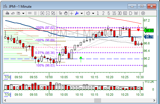
Task: Click the green 96.95 price marker
Action: [149, 30]
